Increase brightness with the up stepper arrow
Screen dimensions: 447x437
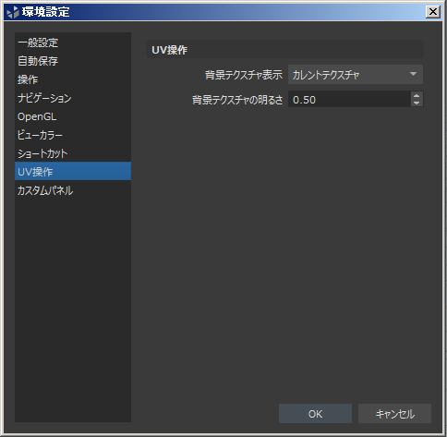tap(417, 96)
